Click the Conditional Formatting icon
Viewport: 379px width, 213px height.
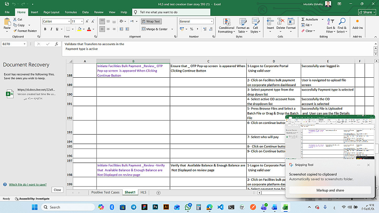pyautogui.click(x=227, y=22)
